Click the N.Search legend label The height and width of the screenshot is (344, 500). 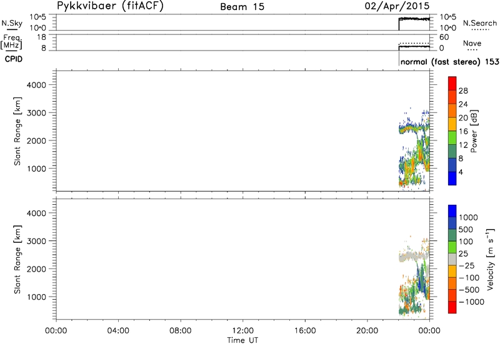480,23
